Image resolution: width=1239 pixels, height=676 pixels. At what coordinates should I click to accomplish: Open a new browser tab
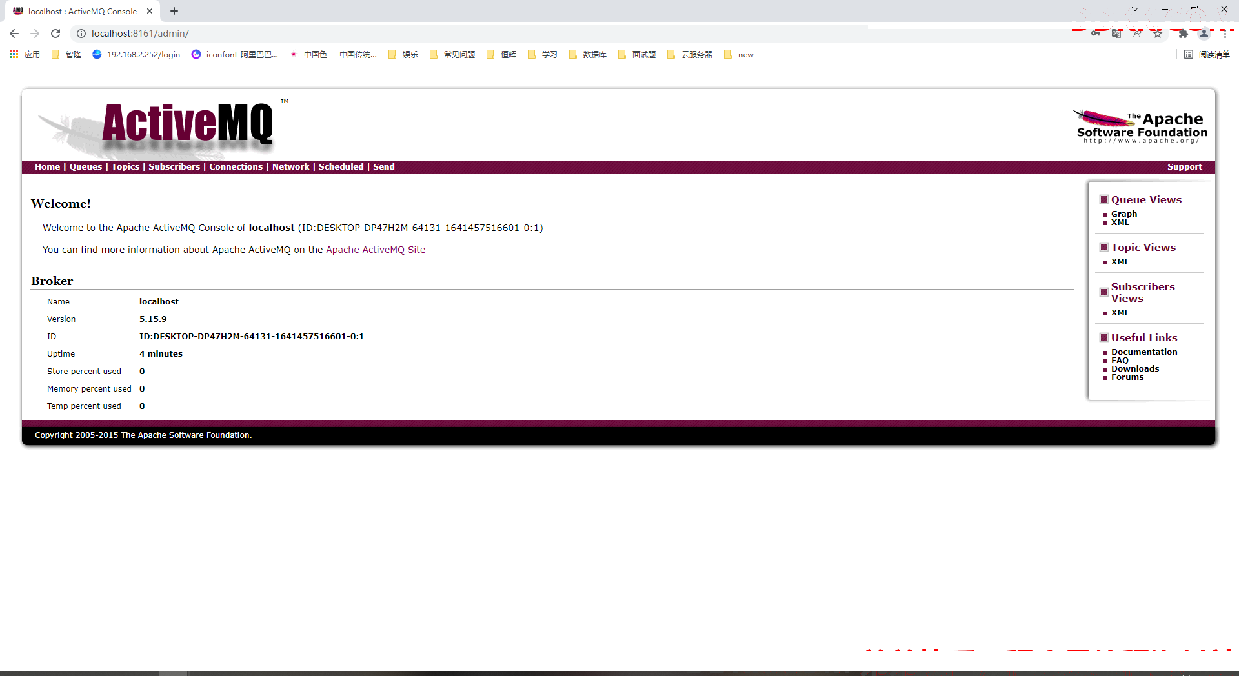tap(174, 11)
